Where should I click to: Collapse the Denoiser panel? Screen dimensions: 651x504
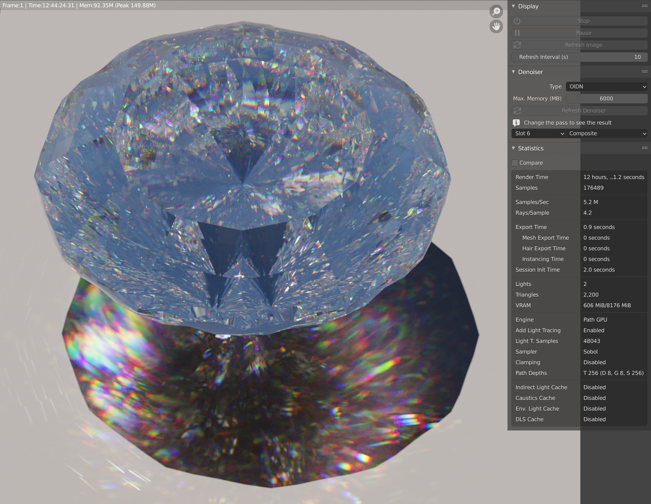tap(513, 72)
